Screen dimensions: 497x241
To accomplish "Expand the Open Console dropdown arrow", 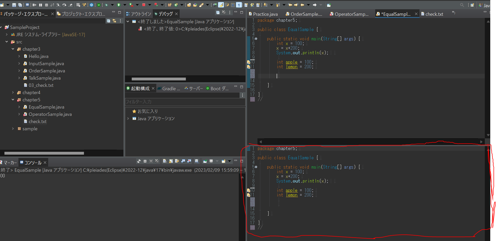I will [229, 161].
